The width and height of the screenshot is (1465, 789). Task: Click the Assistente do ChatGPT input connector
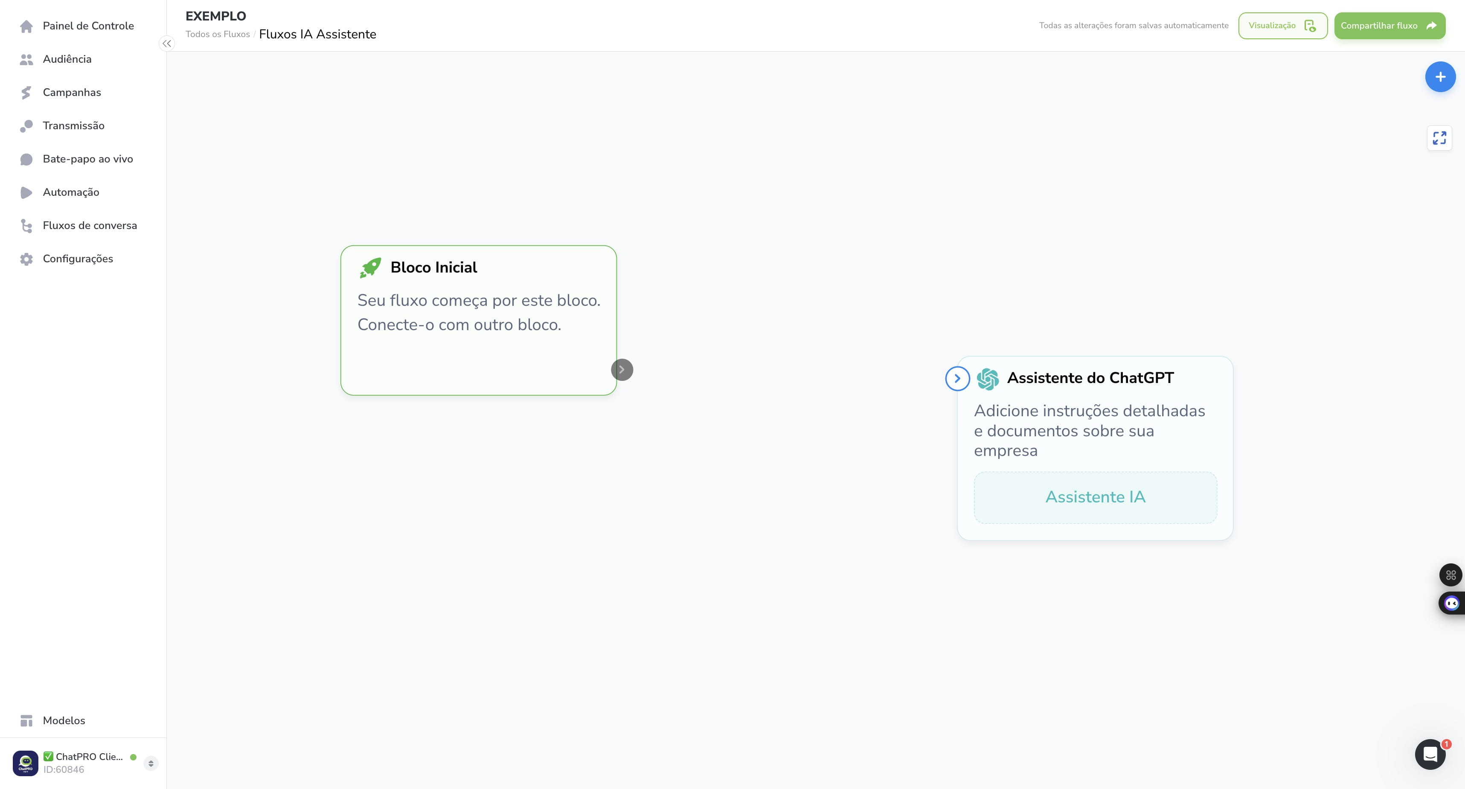tap(957, 379)
